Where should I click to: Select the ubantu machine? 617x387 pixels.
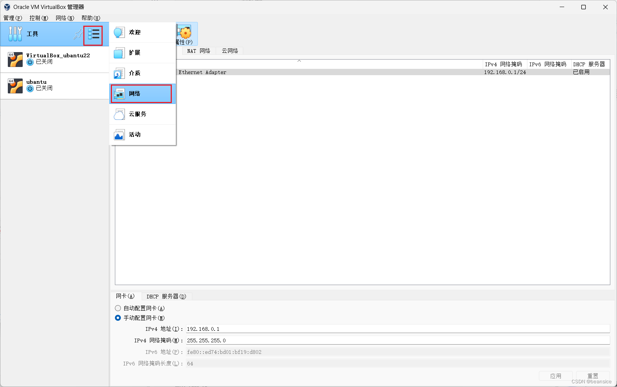(55, 86)
